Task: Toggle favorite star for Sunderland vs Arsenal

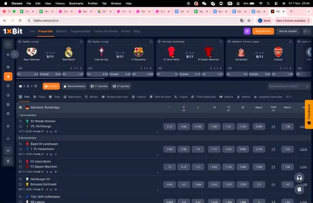Action: pyautogui.click(x=290, y=41)
